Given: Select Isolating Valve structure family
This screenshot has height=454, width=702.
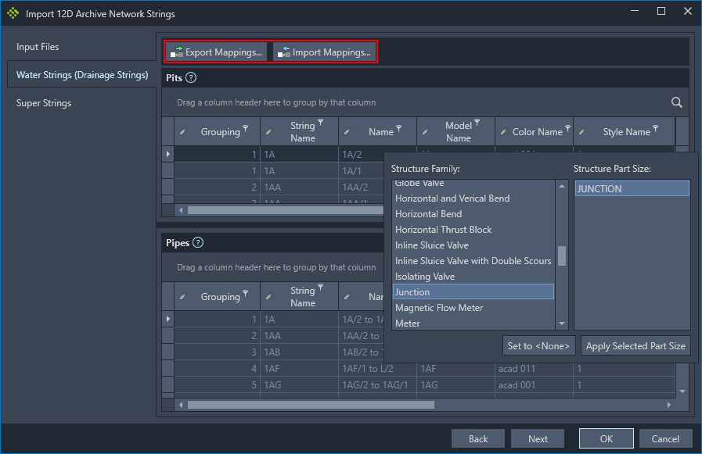Looking at the screenshot, I should click(473, 277).
